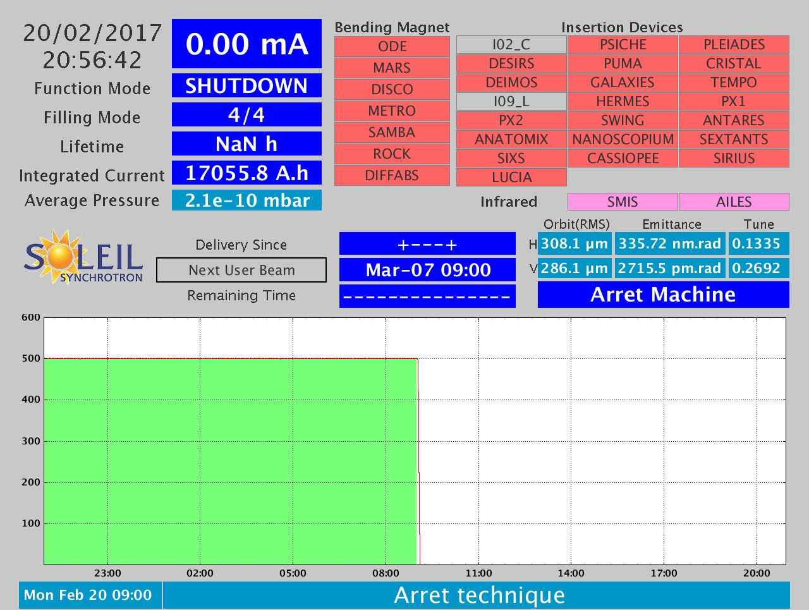809x610 pixels.
Task: Select horizontal orbit value 308.1 µm
Action: tap(575, 243)
